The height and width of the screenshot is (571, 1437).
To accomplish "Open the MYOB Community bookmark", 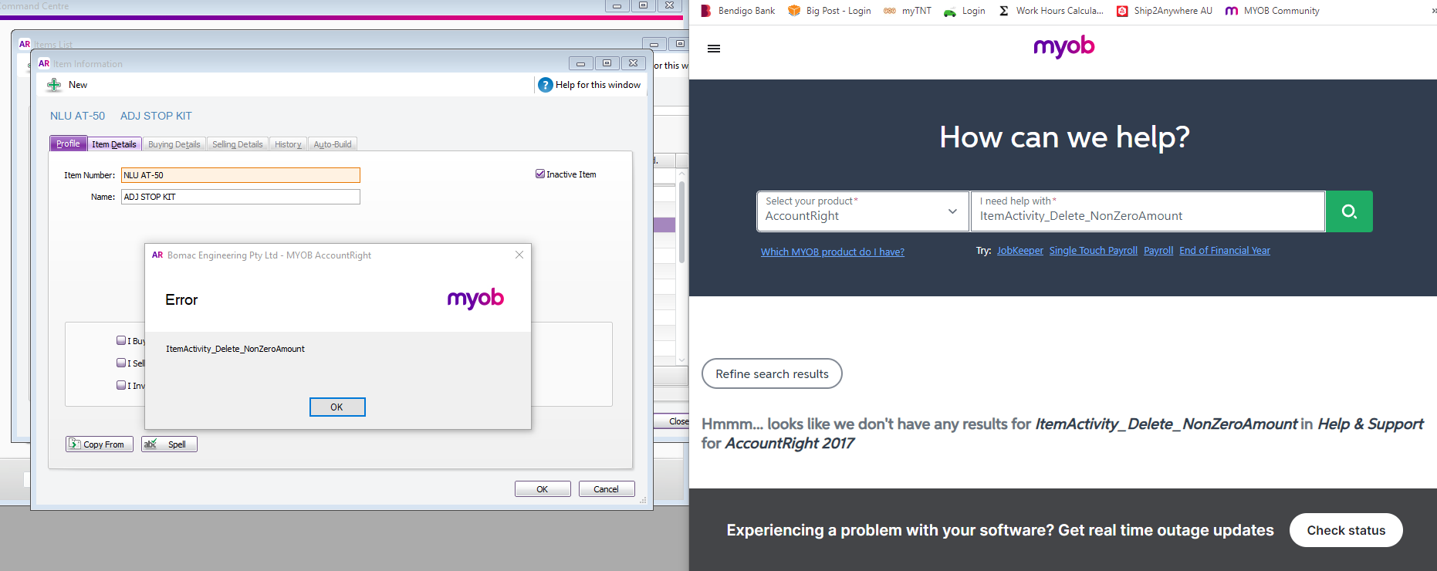I will [1273, 11].
